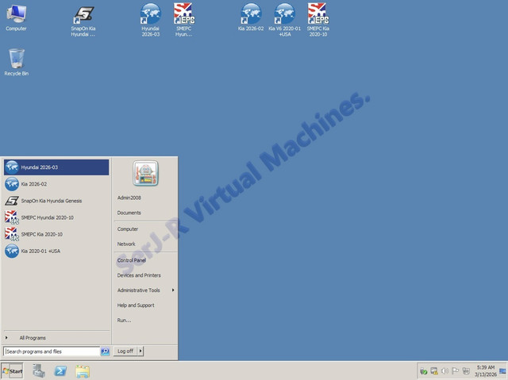508x380 pixels.
Task: Launch SnapOn Kia Hyundai Genesis from Start menu
Action: 56,201
